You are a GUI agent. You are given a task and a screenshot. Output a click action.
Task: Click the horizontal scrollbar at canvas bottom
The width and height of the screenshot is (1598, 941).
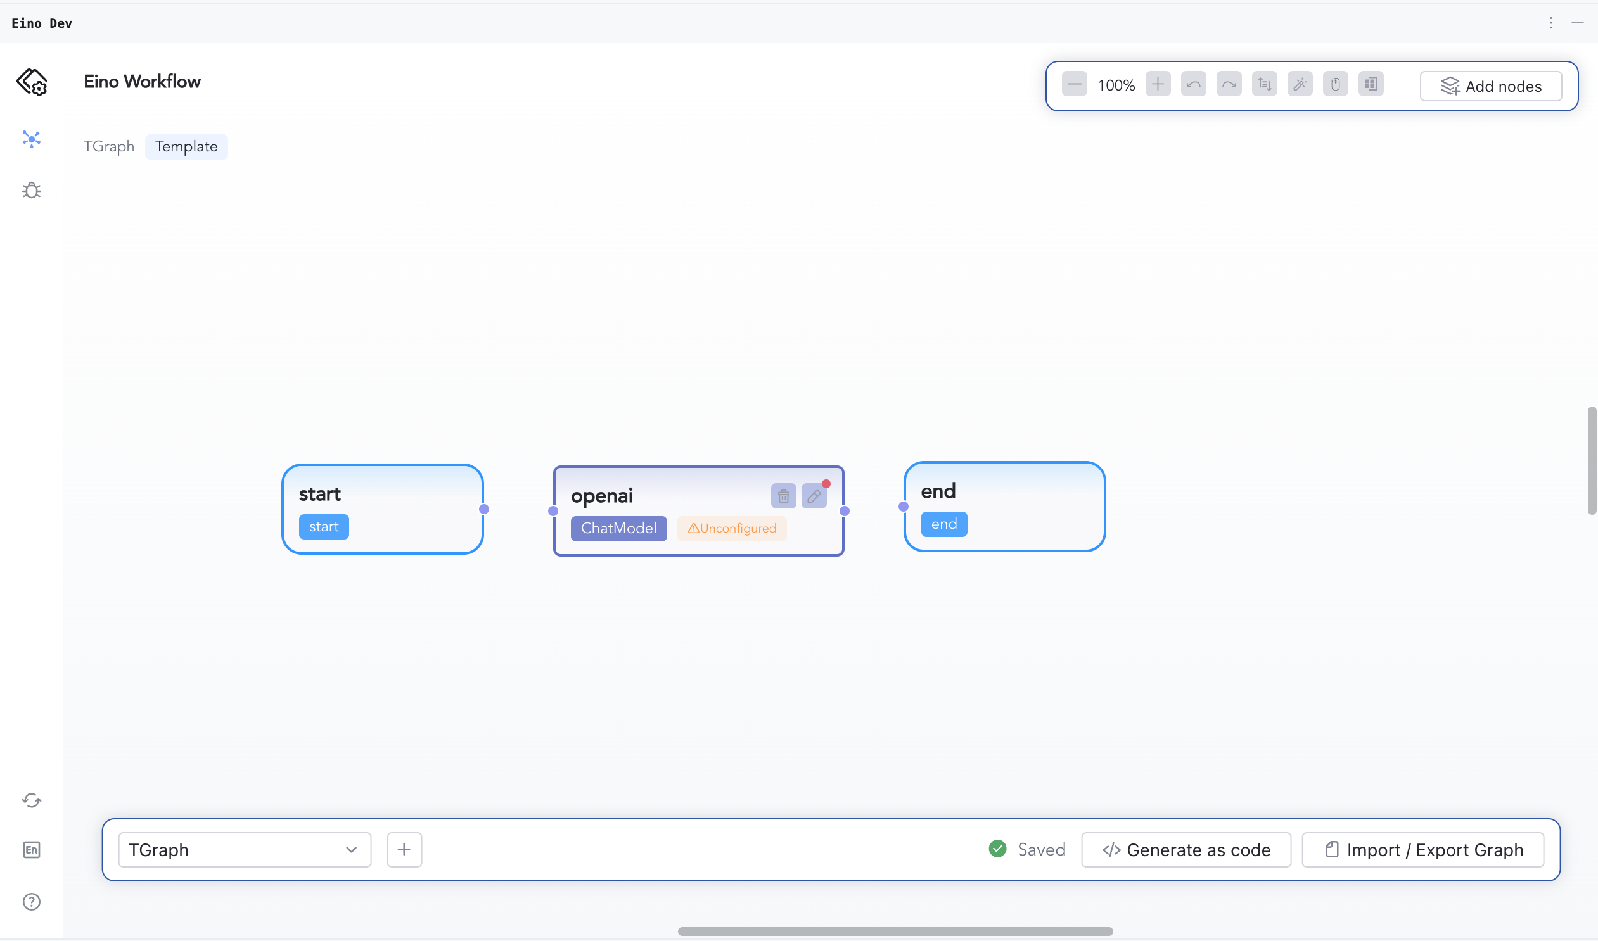coord(895,932)
